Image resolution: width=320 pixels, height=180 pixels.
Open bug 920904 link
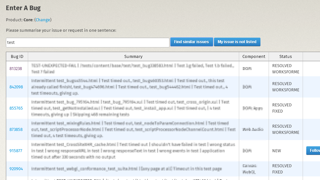pos(16,169)
